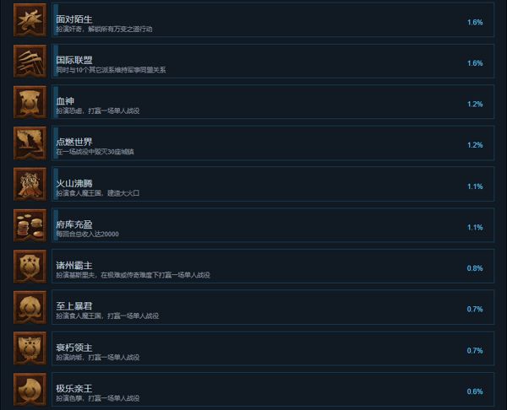
Task: Click the 极乐亲王 achievement icon
Action: [x=30, y=389]
